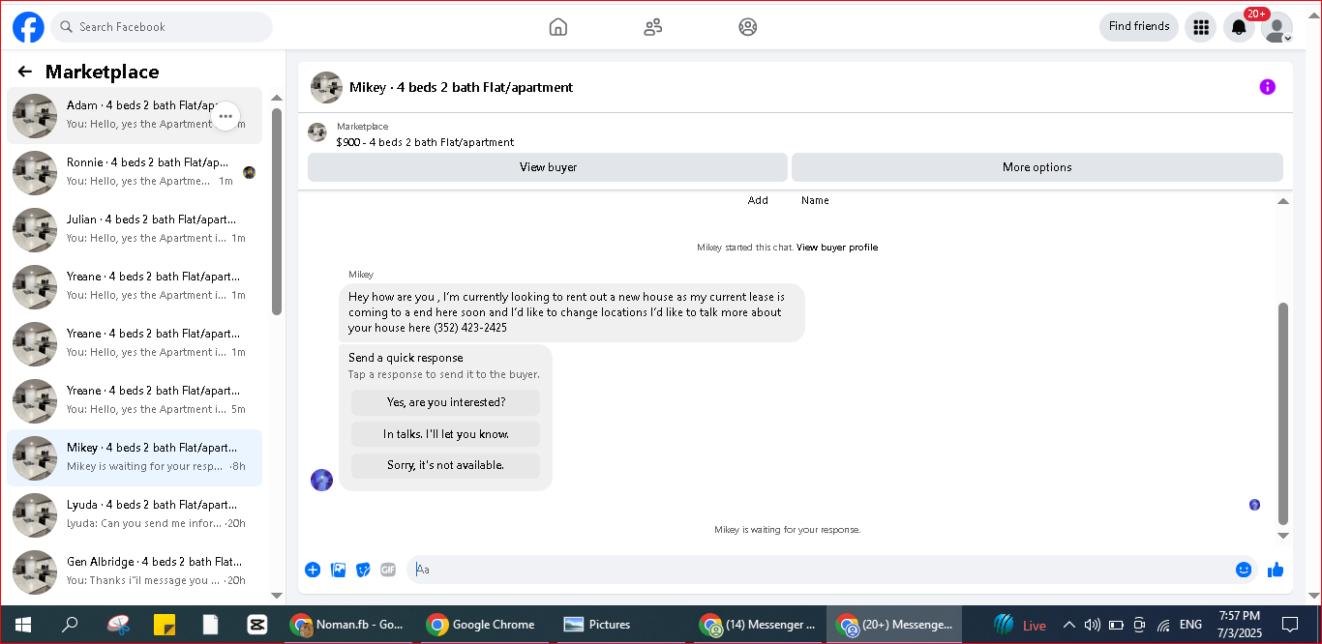Open the notifications bell
Image resolution: width=1322 pixels, height=644 pixels.
click(1239, 27)
